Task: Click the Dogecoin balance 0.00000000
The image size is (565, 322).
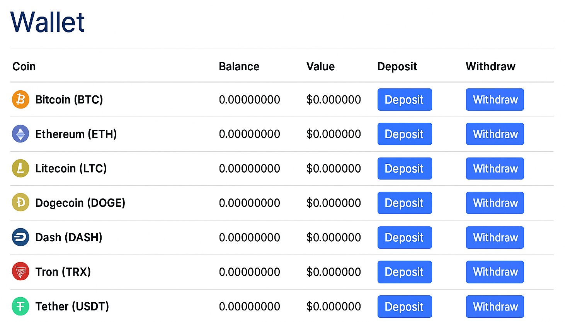Action: point(249,203)
